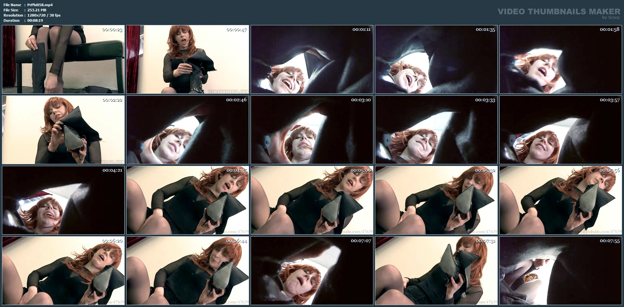Select the thumbnail stamped 00:07:55
The height and width of the screenshot is (307, 624).
point(561,271)
